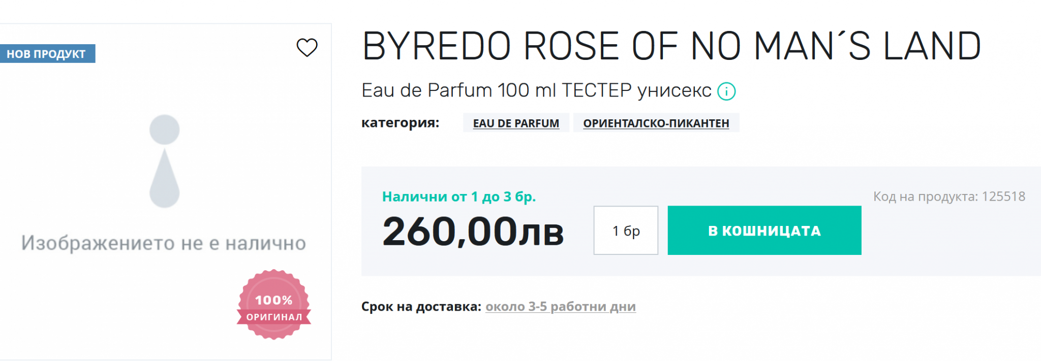Open the ОРИЕНТАЛСКО-ПИКАНТЕН category
The height and width of the screenshot is (361, 1041).
[x=656, y=123]
